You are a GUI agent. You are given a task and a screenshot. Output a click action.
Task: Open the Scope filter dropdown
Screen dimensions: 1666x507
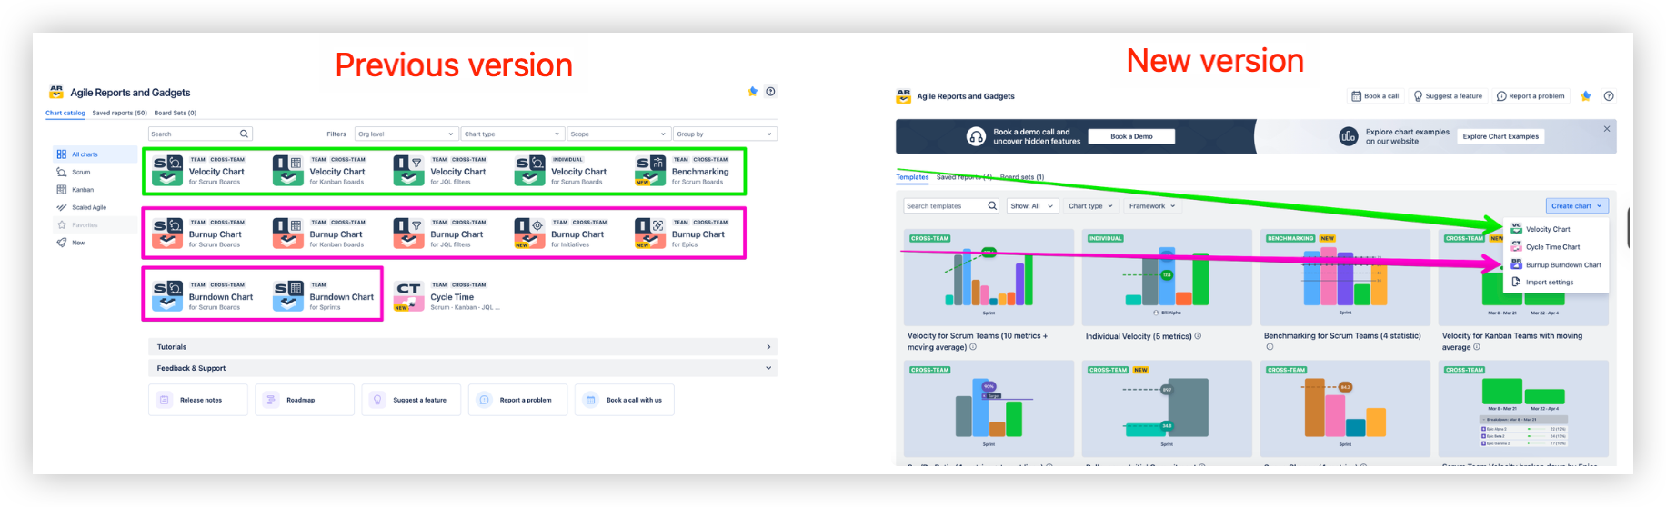(x=618, y=134)
